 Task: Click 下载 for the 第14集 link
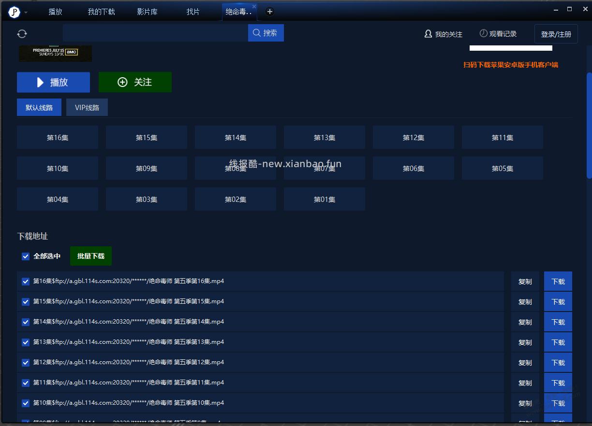558,322
